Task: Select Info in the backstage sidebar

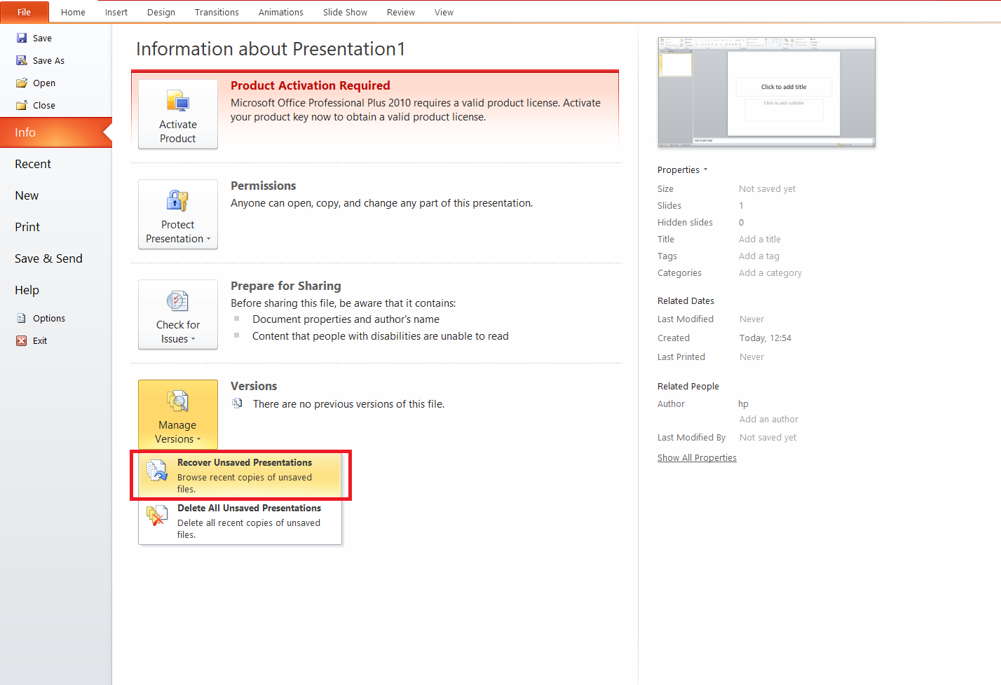Action: click(56, 132)
